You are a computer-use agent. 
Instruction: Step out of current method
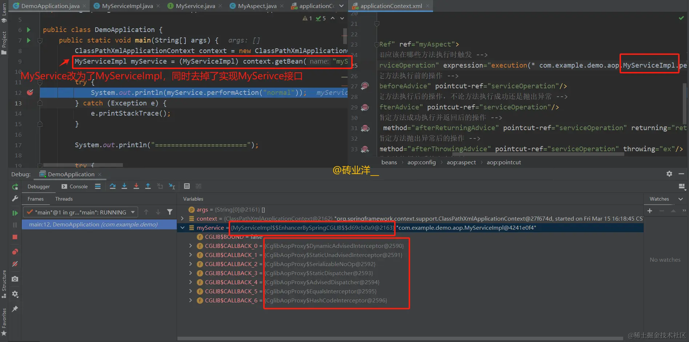coord(148,186)
